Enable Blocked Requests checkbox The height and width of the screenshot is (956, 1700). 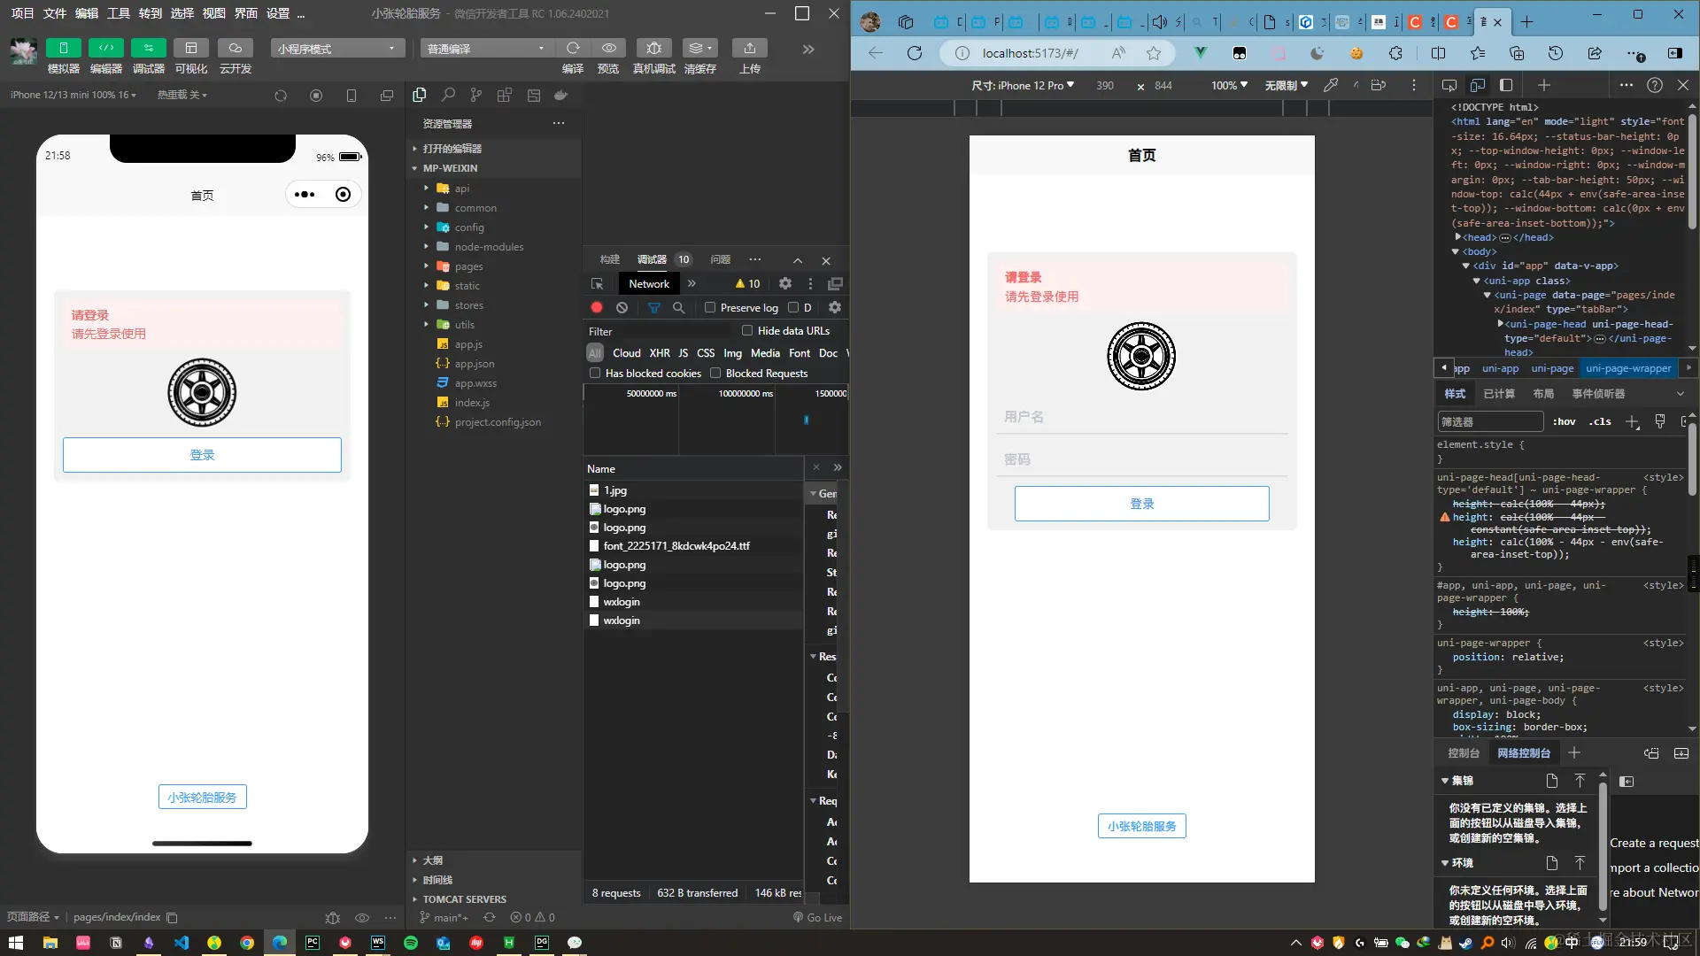715,373
